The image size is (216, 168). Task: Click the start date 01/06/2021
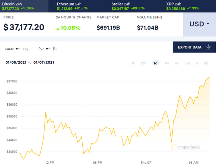16,63
